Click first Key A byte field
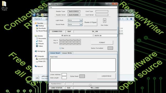166x93 pixels. pyautogui.click(x=61, y=40)
